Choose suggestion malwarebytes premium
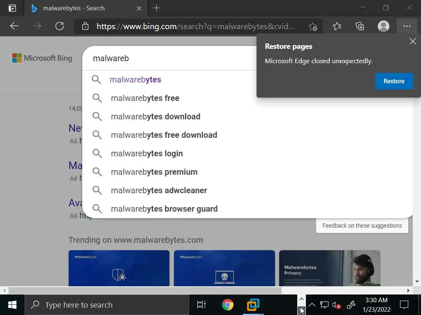 coord(247,172)
